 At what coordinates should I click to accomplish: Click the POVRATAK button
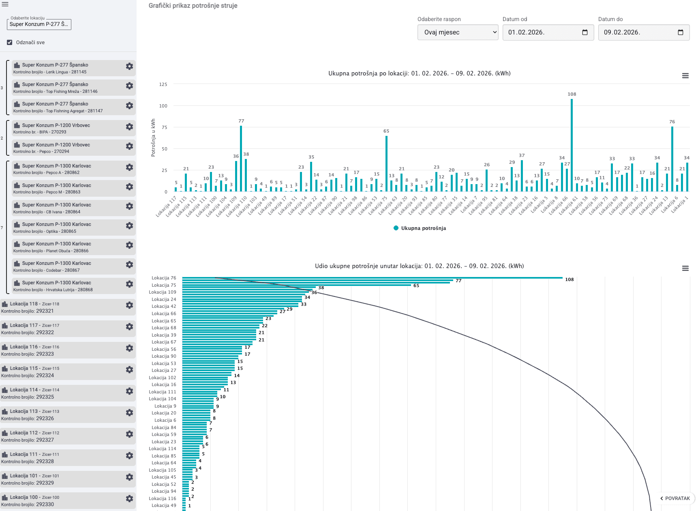point(675,498)
